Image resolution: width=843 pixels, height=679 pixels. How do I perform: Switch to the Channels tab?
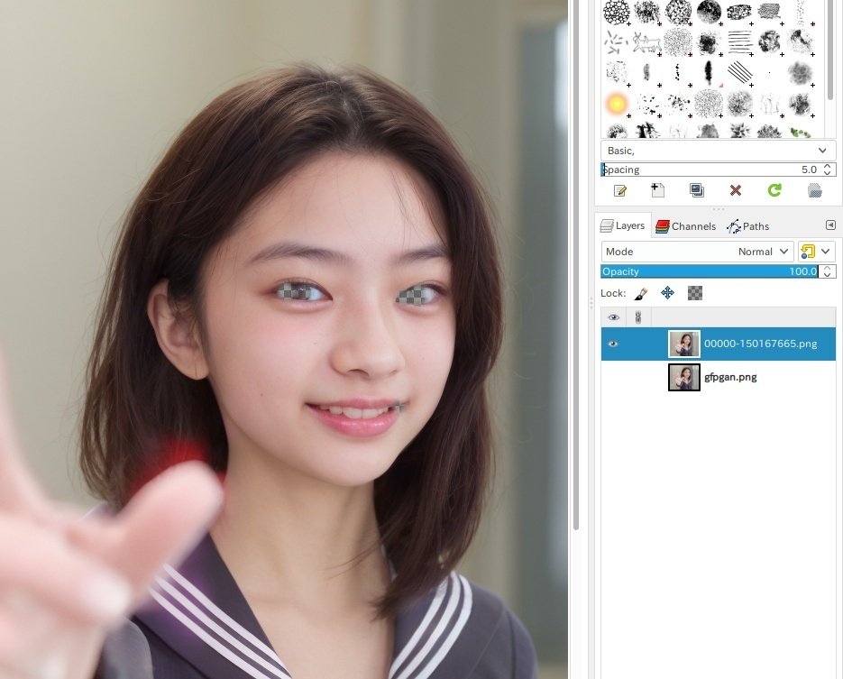685,226
